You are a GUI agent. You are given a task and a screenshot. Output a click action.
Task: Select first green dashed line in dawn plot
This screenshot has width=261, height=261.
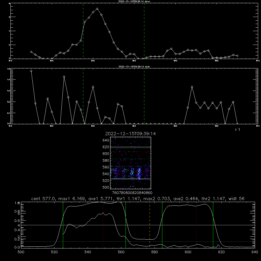[x=83, y=31]
